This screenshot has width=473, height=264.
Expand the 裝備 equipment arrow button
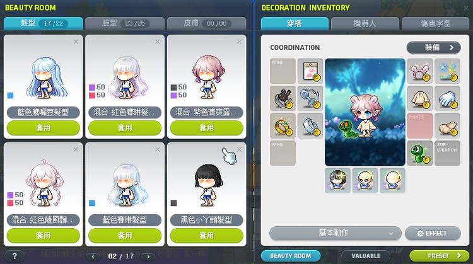[433, 48]
